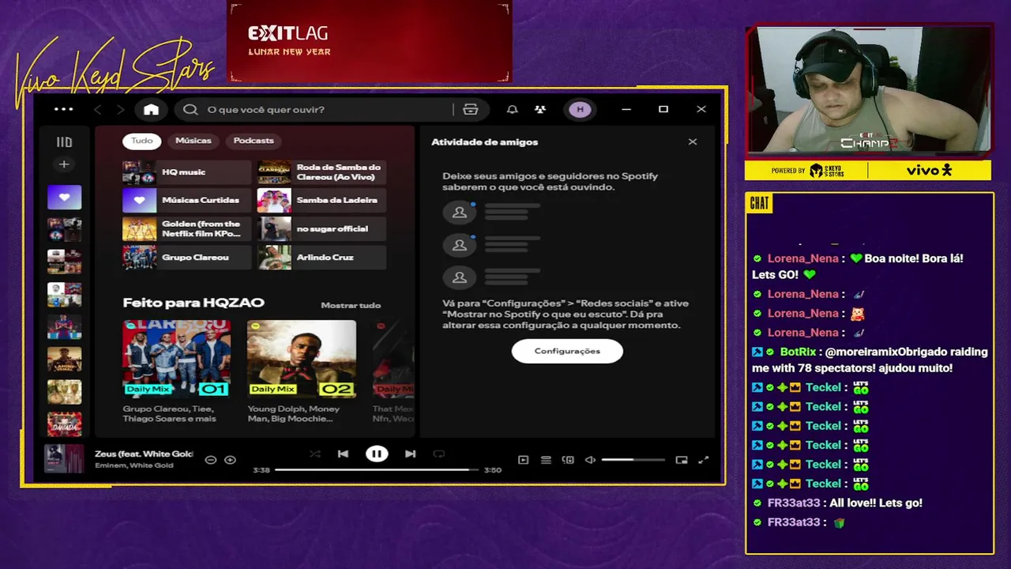Click the Configurações button

tap(567, 351)
